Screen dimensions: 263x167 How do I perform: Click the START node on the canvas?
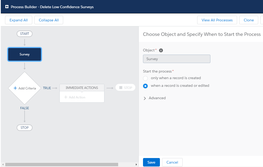(x=25, y=34)
